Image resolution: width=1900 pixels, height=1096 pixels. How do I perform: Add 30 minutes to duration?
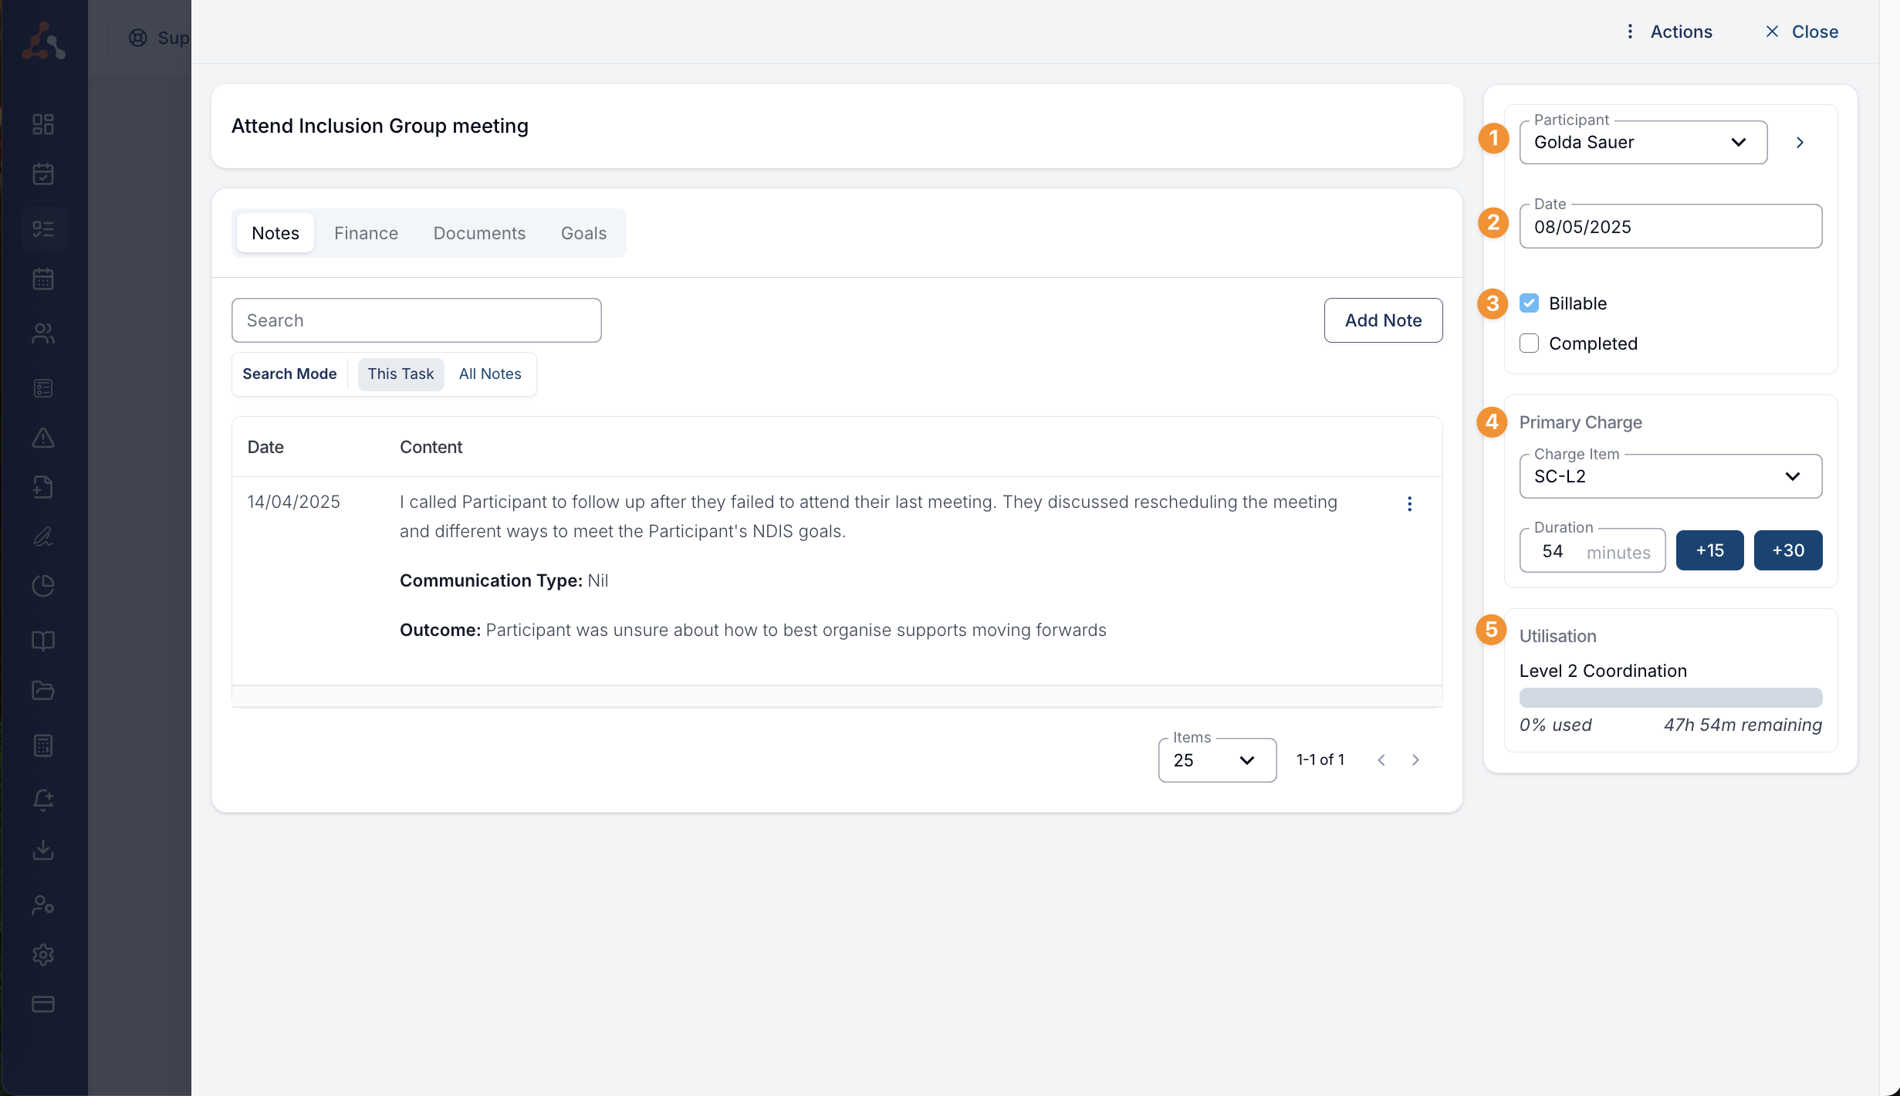coord(1788,550)
